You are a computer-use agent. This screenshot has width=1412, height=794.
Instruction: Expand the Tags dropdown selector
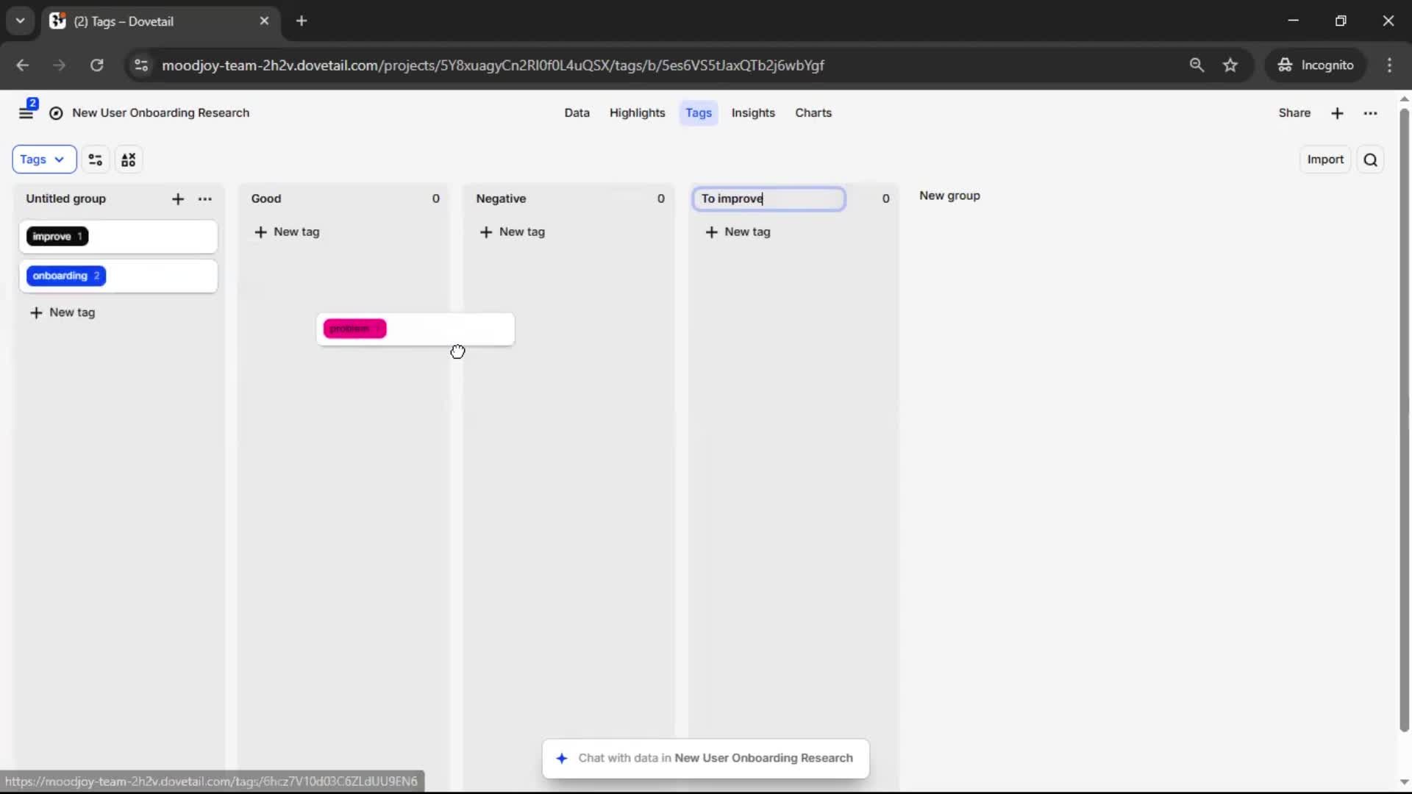[43, 160]
